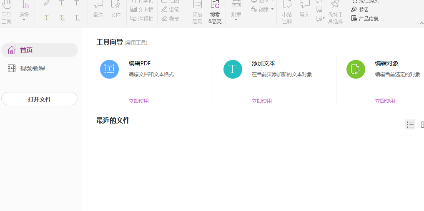The height and width of the screenshot is (211, 424).
Task: Go to the 首页 home page
Action: point(40,50)
